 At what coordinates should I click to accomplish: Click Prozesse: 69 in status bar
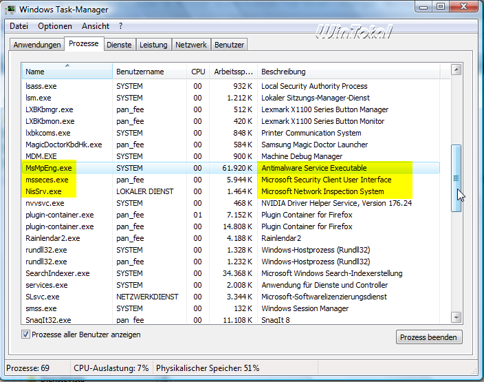tap(27, 368)
